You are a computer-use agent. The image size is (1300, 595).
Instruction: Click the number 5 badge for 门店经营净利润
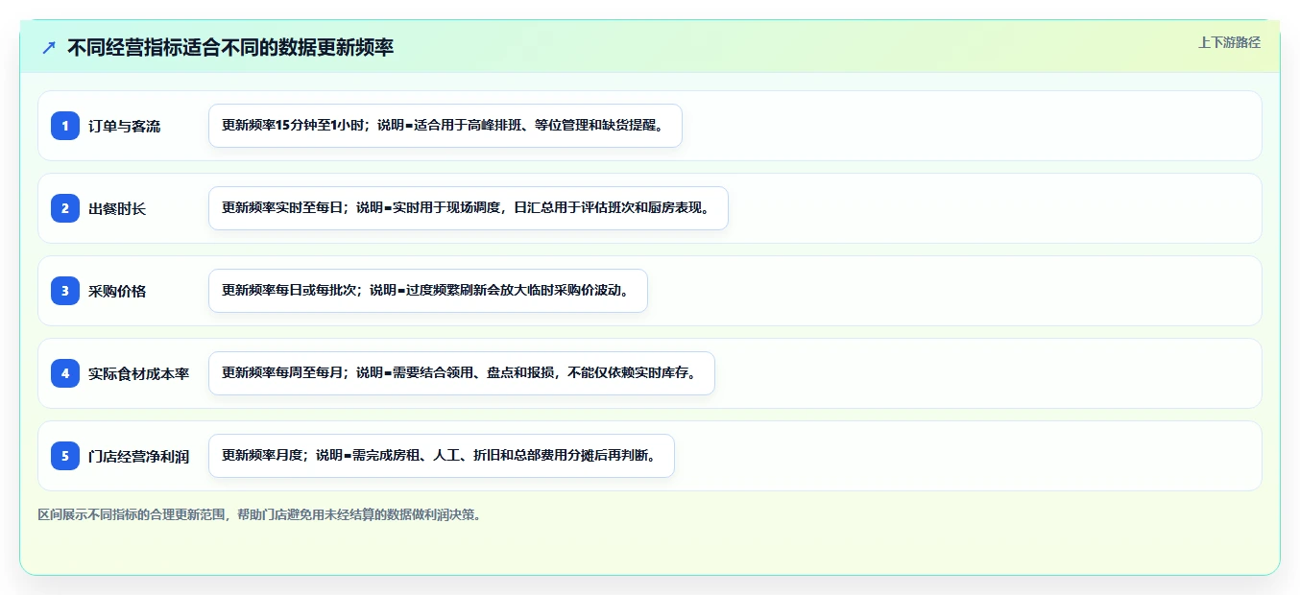pyautogui.click(x=65, y=456)
